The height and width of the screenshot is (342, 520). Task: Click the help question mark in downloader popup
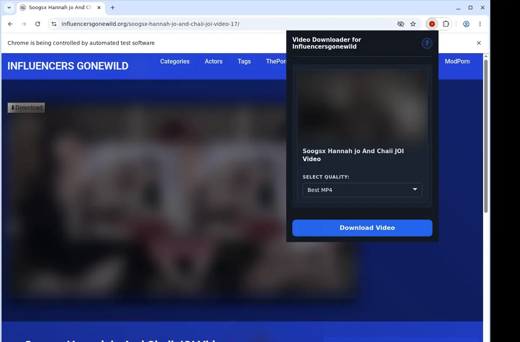pos(427,43)
